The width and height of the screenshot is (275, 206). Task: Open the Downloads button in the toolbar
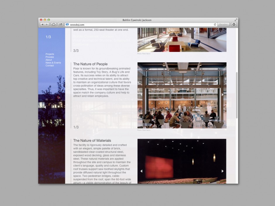tap(234, 25)
